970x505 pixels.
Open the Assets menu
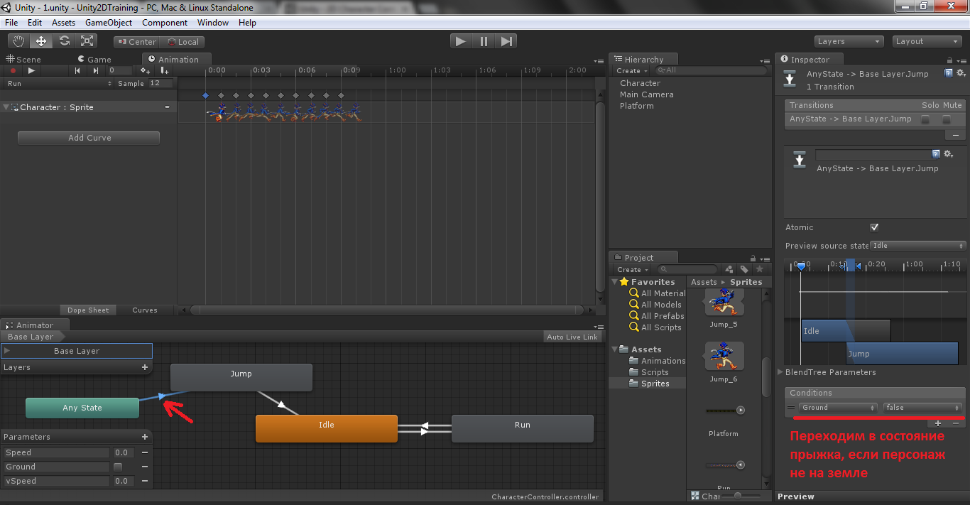point(63,23)
